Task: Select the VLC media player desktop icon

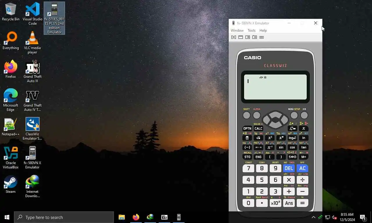Action: tap(33, 43)
